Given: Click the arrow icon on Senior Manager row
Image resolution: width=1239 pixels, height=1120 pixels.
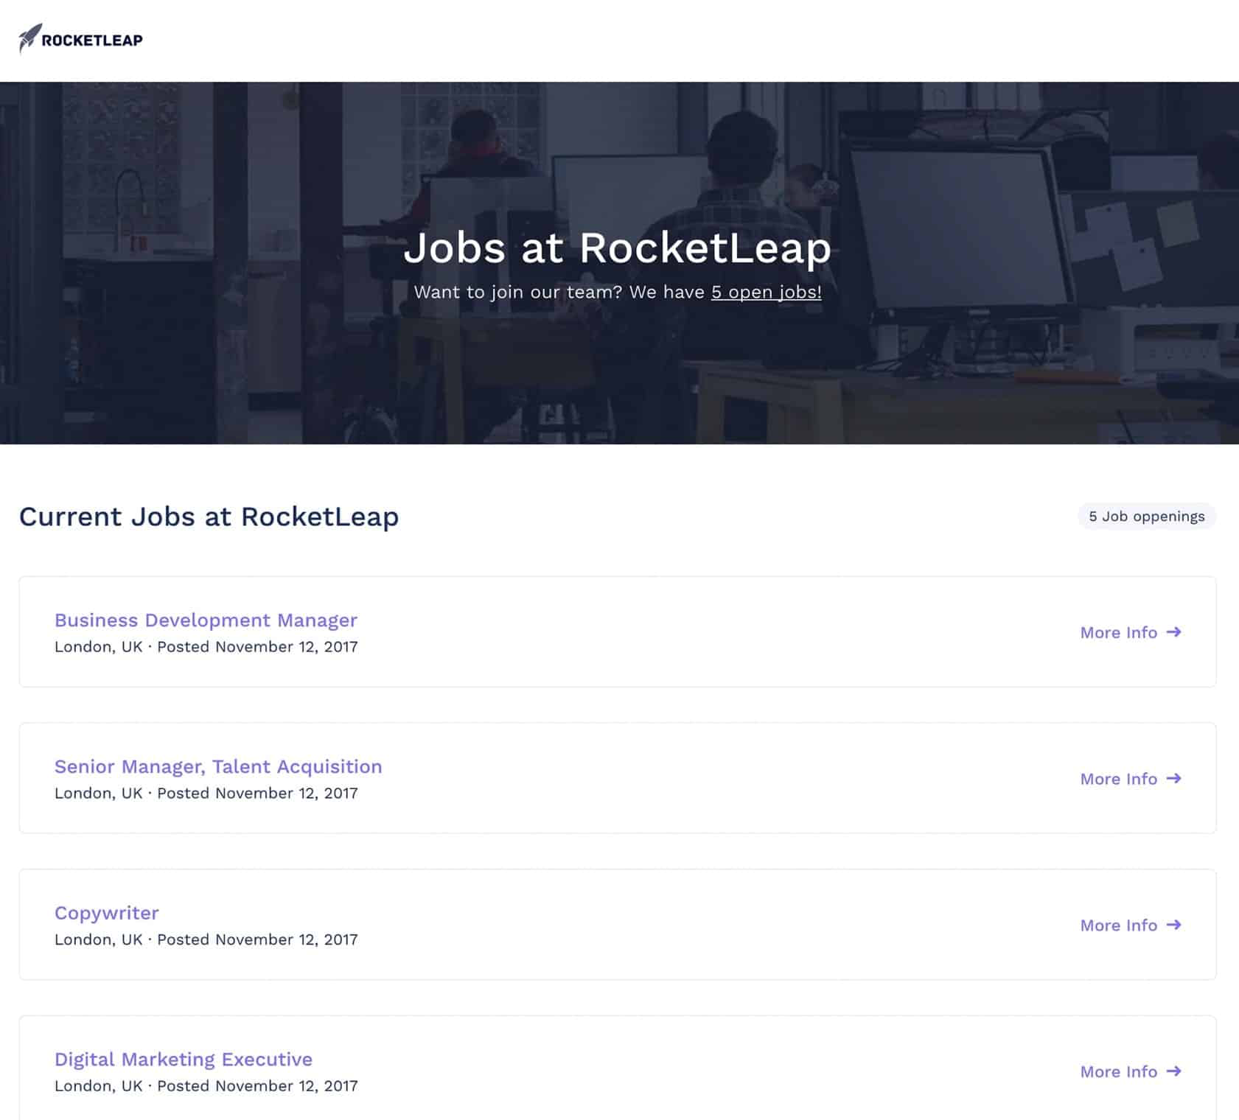Looking at the screenshot, I should [1174, 778].
